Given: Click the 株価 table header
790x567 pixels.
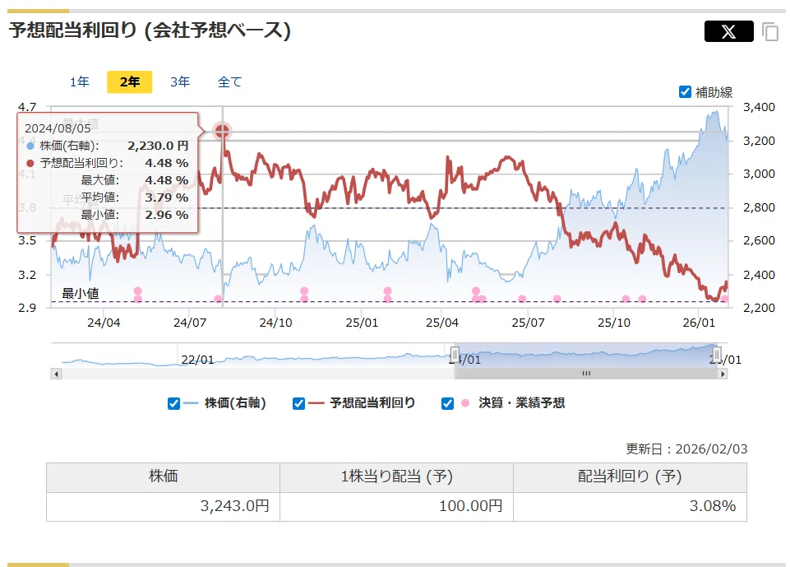Looking at the screenshot, I should [164, 477].
